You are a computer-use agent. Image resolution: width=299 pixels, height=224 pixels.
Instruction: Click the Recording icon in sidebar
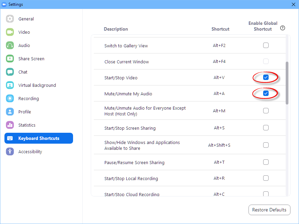point(10,99)
